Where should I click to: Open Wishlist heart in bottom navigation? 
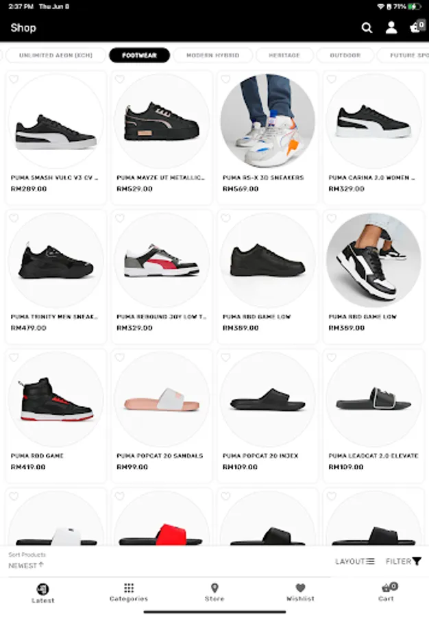pyautogui.click(x=300, y=592)
